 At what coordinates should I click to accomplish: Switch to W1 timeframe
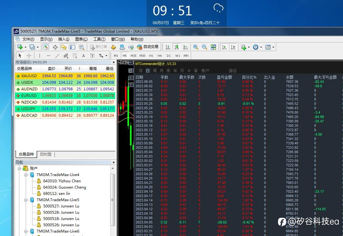178,56
